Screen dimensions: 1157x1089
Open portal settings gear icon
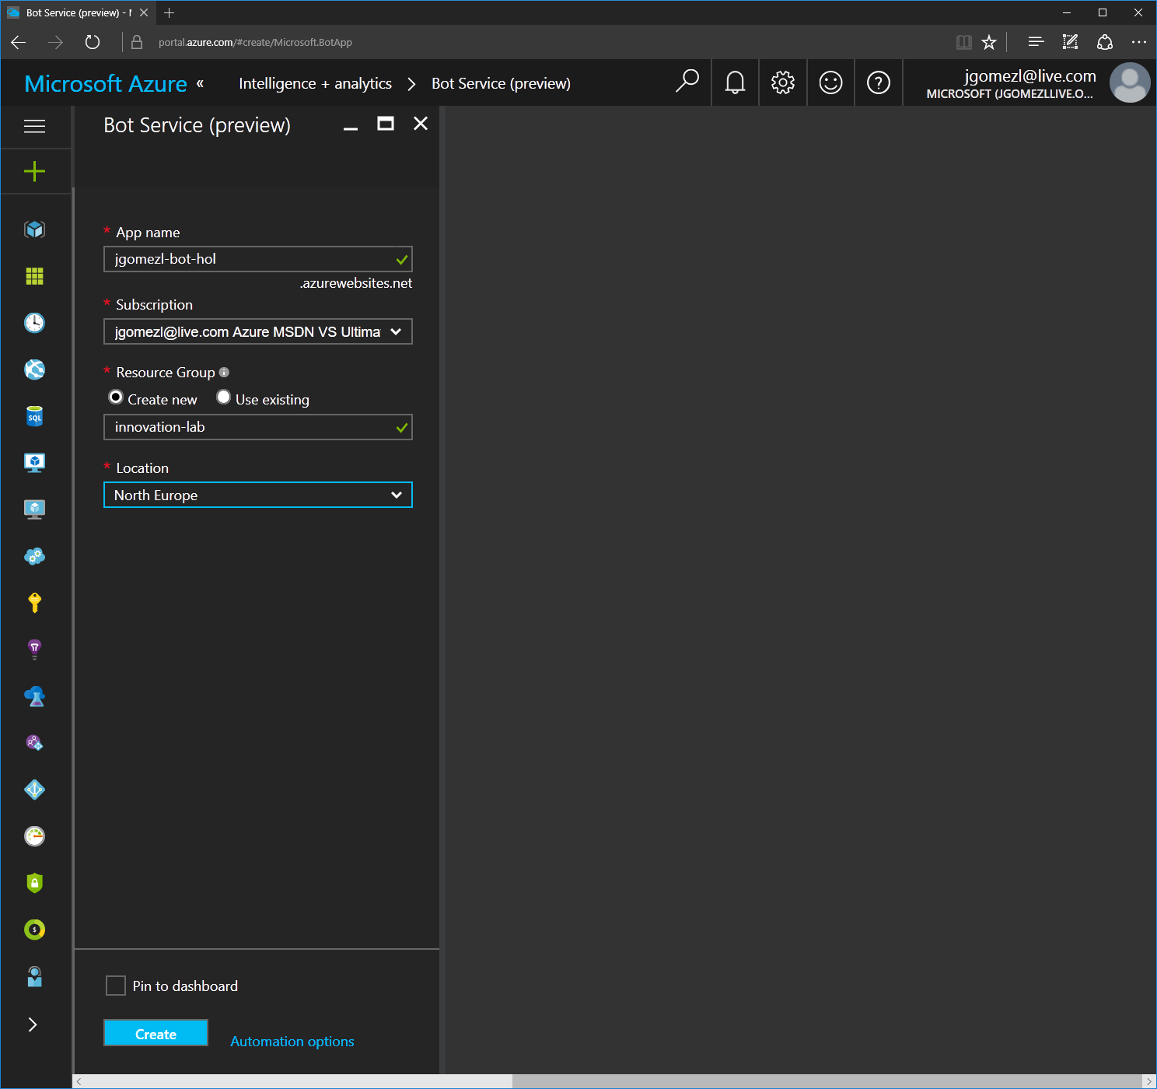point(783,82)
